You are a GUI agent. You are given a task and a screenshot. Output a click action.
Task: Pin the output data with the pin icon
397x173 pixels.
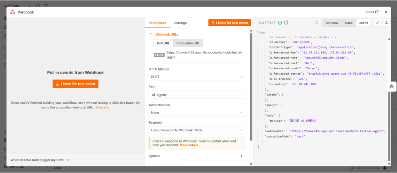tap(387, 23)
